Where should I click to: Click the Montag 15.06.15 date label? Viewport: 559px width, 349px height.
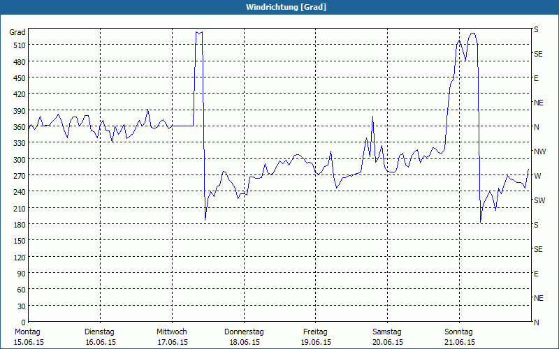point(29,336)
